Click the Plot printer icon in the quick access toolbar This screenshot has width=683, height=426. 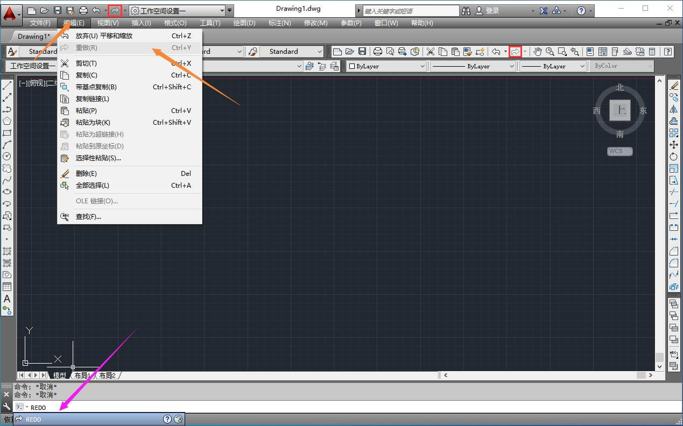pyautogui.click(x=83, y=10)
